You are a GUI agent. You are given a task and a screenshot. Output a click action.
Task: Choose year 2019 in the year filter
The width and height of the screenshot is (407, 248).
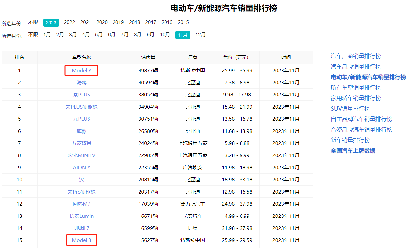(x=118, y=22)
